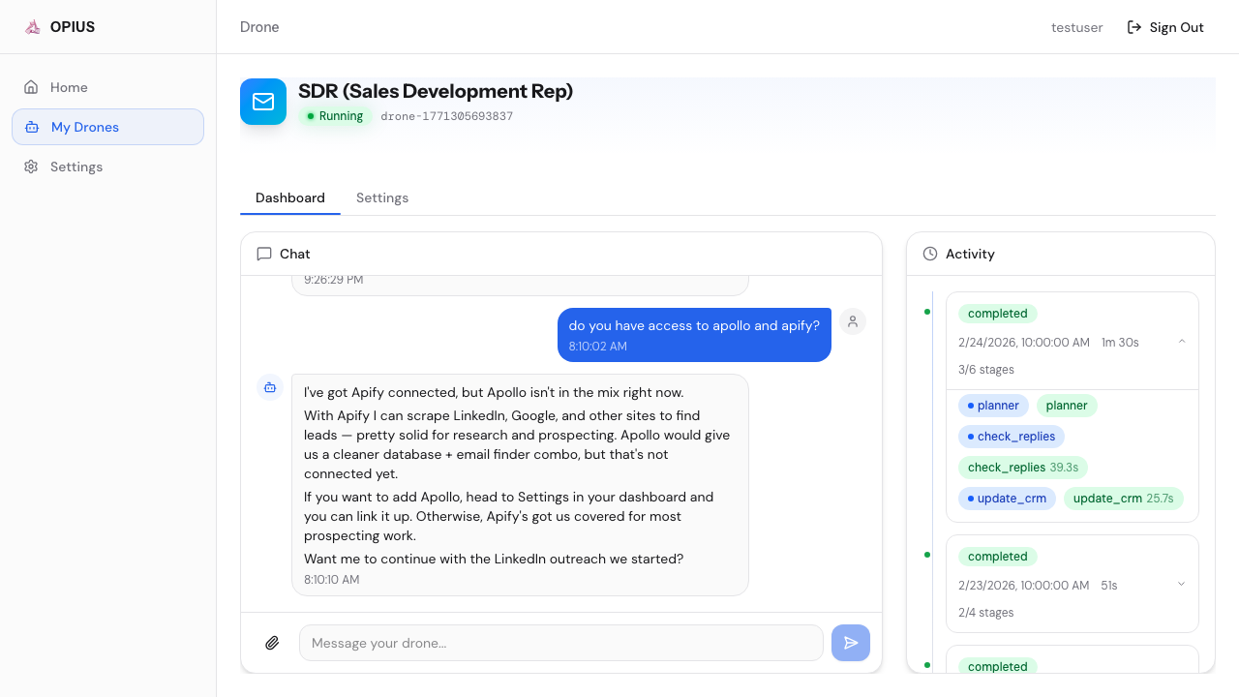Viewport: 1239px width, 697px height.
Task: Collapse the 2/24/2026 activity entry
Action: pyautogui.click(x=1182, y=342)
